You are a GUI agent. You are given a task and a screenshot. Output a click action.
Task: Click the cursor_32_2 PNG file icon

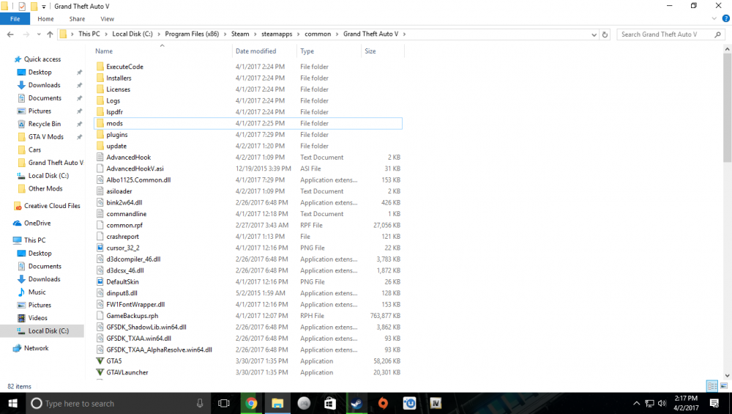tap(100, 248)
